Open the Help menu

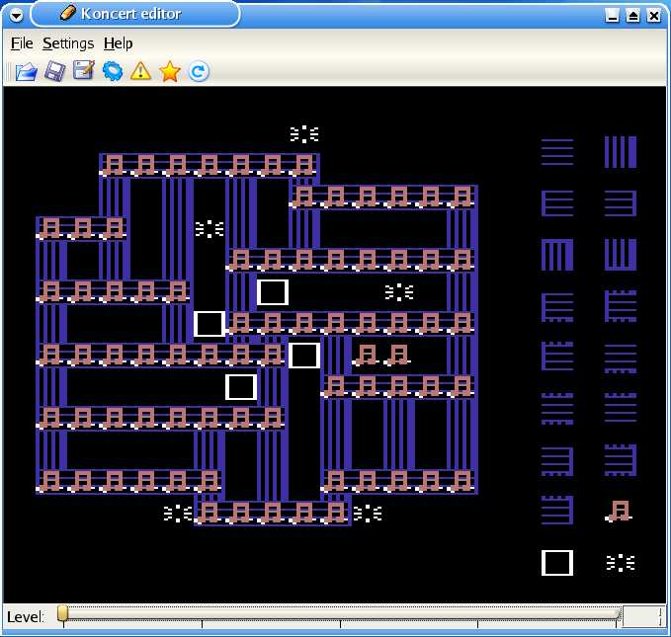tap(118, 43)
